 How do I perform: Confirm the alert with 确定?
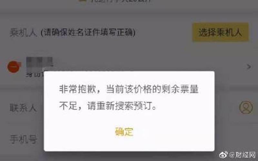pyautogui.click(x=124, y=132)
